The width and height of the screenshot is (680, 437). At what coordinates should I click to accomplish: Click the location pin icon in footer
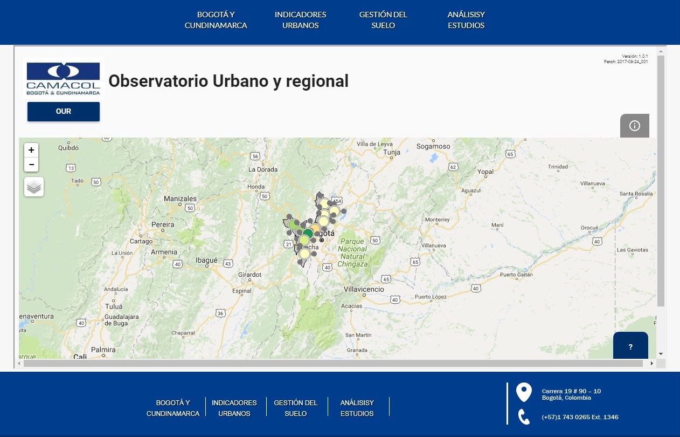point(524,393)
